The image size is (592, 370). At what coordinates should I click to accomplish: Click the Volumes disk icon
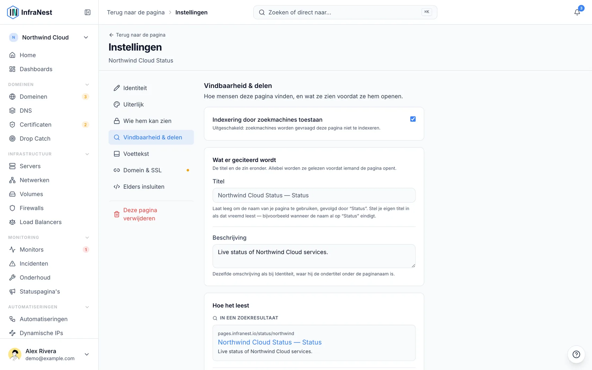[12, 194]
